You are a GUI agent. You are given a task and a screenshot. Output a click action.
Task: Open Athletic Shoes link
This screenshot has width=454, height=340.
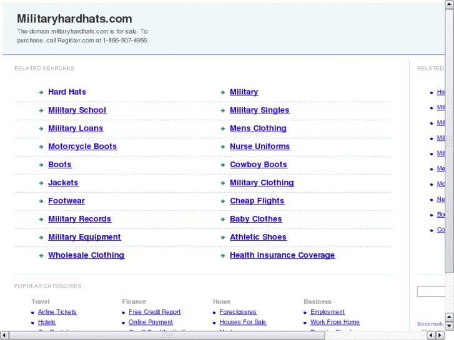tap(258, 237)
